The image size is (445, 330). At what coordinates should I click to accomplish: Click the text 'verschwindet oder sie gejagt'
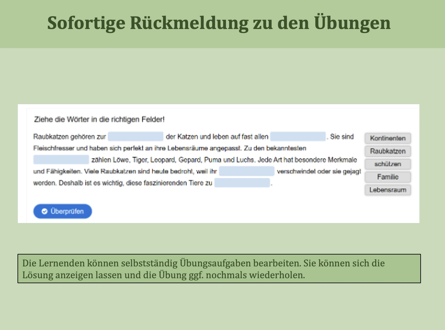319,171
